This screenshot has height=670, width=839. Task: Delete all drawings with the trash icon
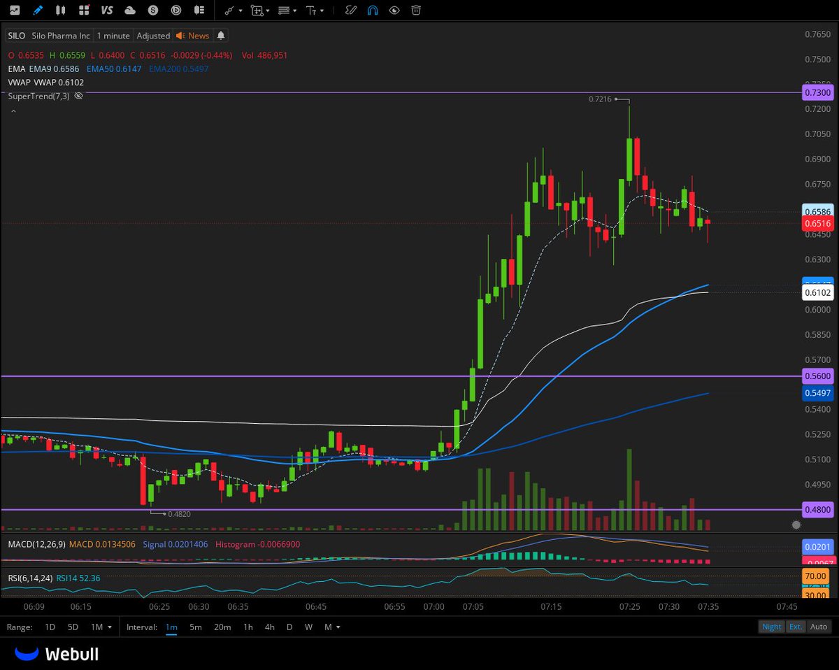[415, 10]
